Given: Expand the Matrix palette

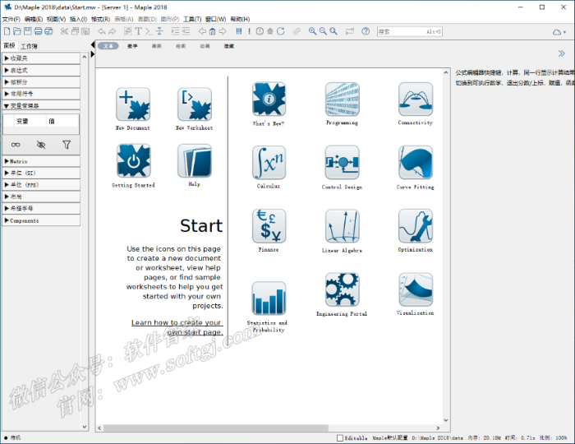Looking at the screenshot, I should point(41,161).
